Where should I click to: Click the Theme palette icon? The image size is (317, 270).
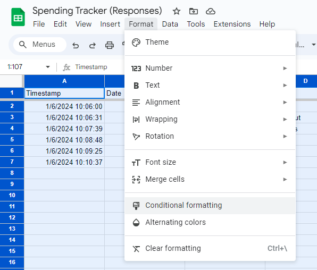pyautogui.click(x=136, y=43)
